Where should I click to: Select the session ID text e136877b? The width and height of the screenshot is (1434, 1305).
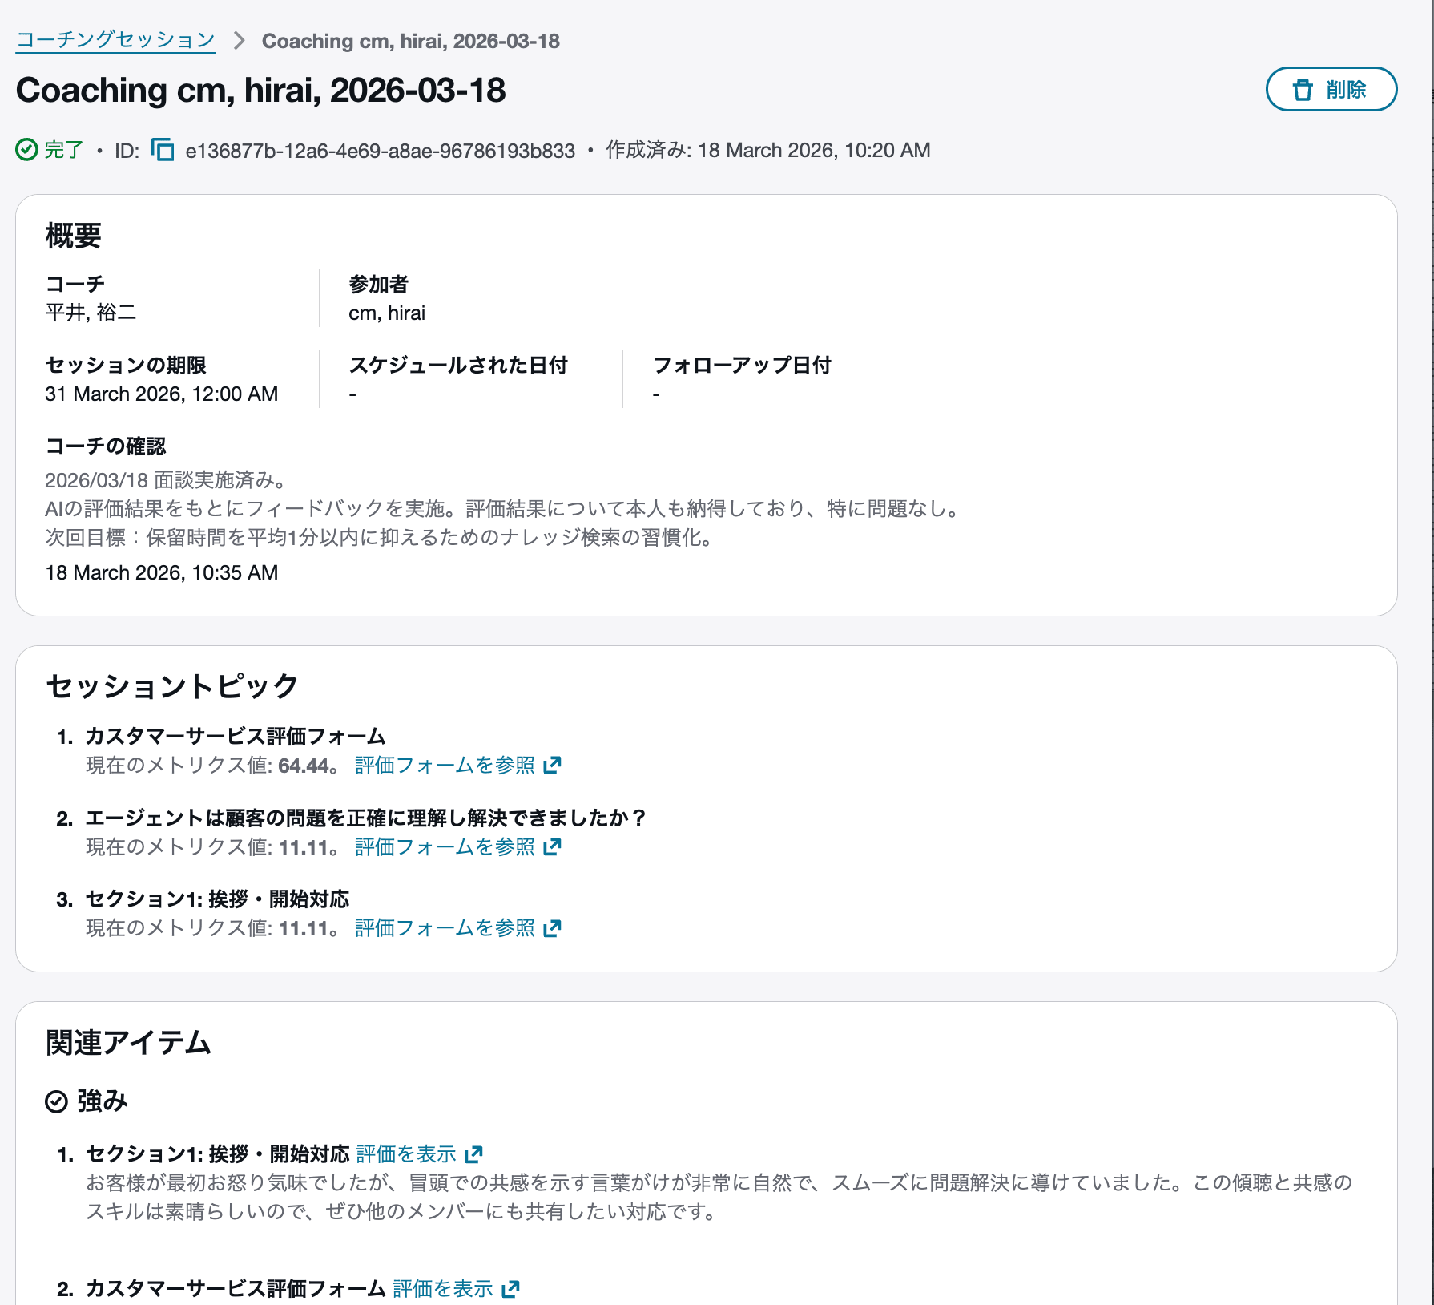(378, 150)
